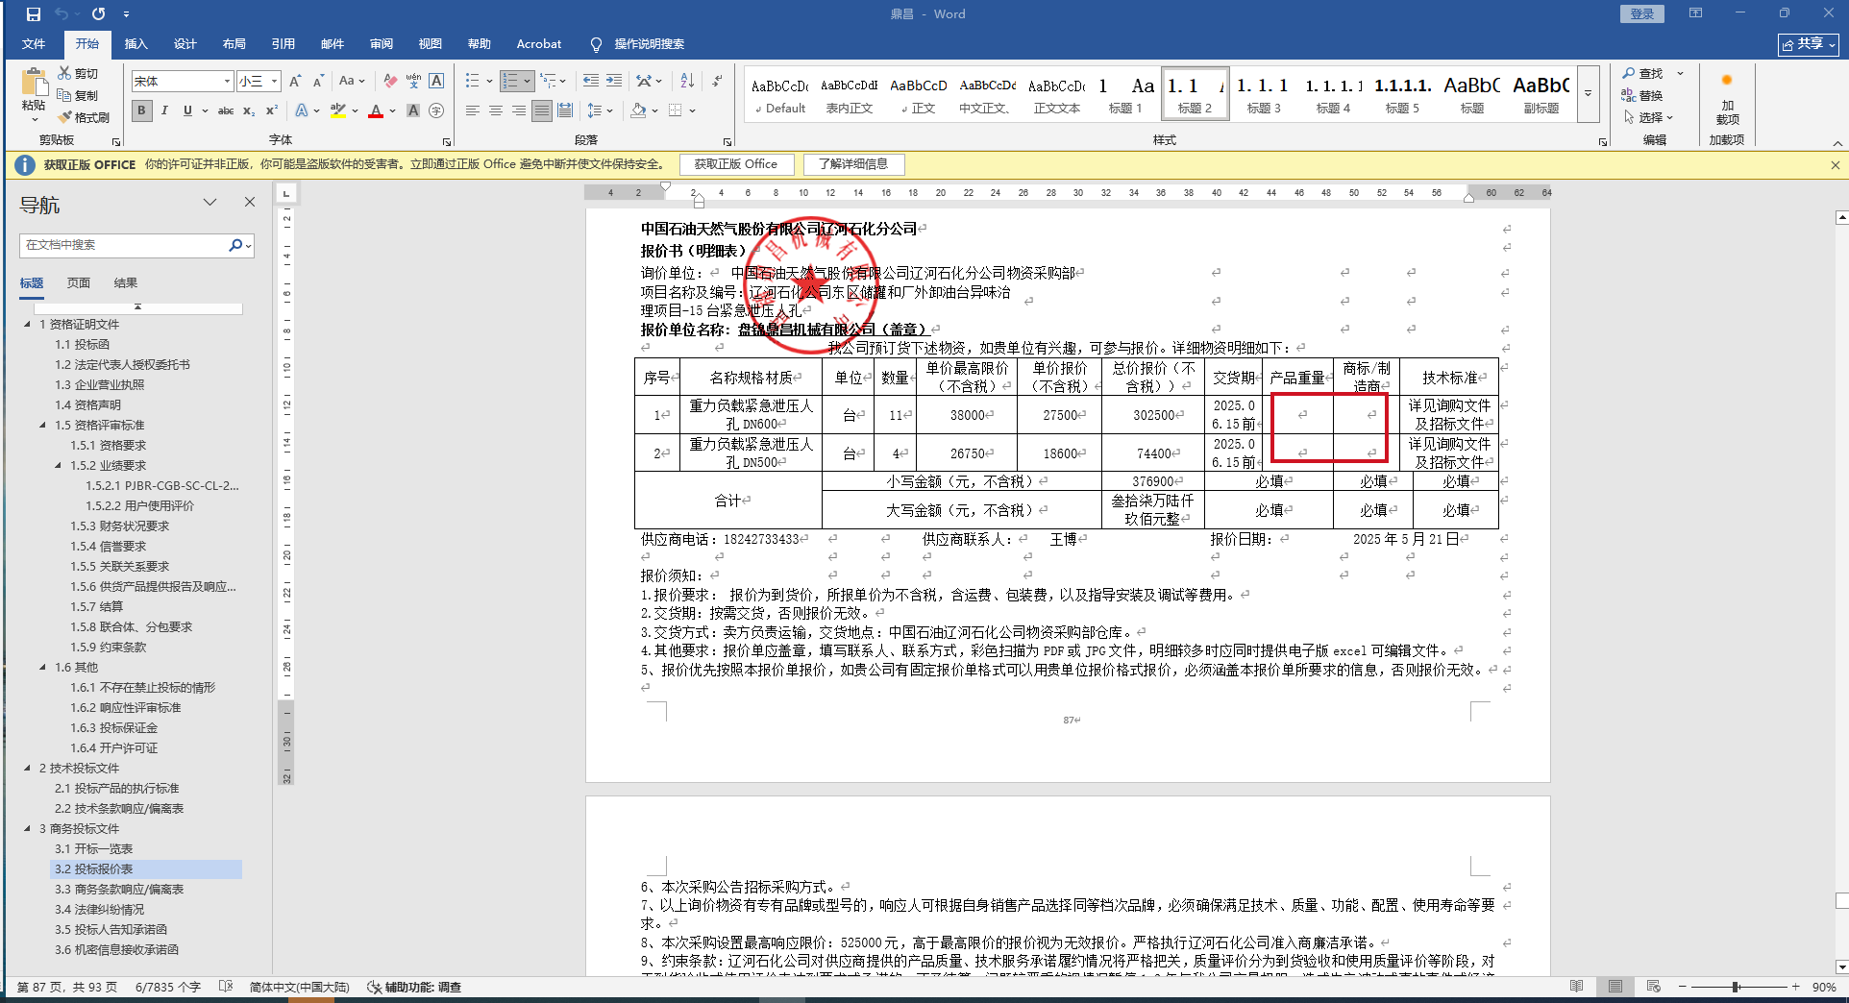The height and width of the screenshot is (1003, 1849).
Task: Toggle strikethrough text formatting
Action: point(226,110)
